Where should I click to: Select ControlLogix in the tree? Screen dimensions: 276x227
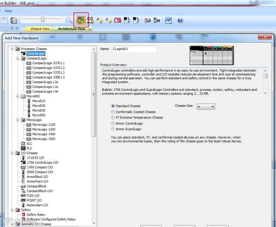click(36, 54)
